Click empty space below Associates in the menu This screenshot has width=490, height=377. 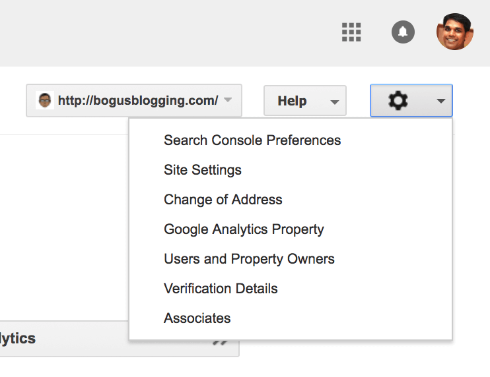pos(291,333)
